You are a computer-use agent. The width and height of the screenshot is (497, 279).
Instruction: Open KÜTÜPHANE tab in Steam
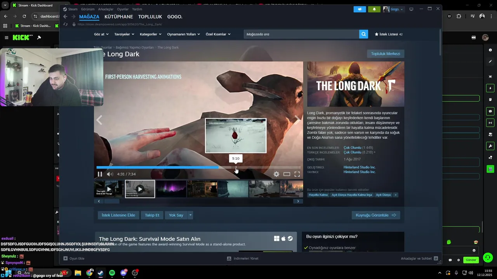coord(119,17)
